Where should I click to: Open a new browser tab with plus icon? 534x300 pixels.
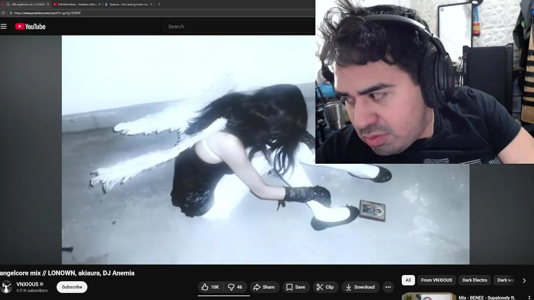[x=159, y=4]
